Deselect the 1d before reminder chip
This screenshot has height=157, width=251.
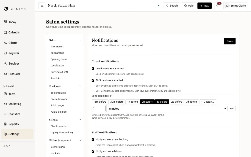pyautogui.click(x=162, y=102)
